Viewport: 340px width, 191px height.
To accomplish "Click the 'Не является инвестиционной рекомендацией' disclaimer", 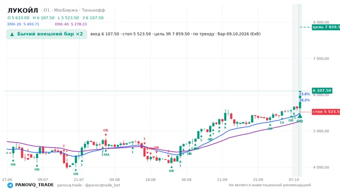I will coord(270,185).
